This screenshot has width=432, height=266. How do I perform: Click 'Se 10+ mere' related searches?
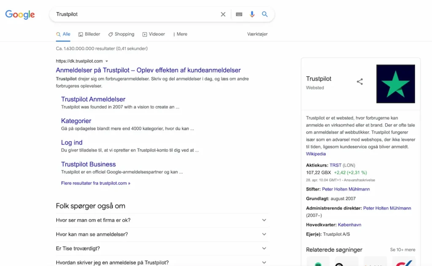(402, 250)
